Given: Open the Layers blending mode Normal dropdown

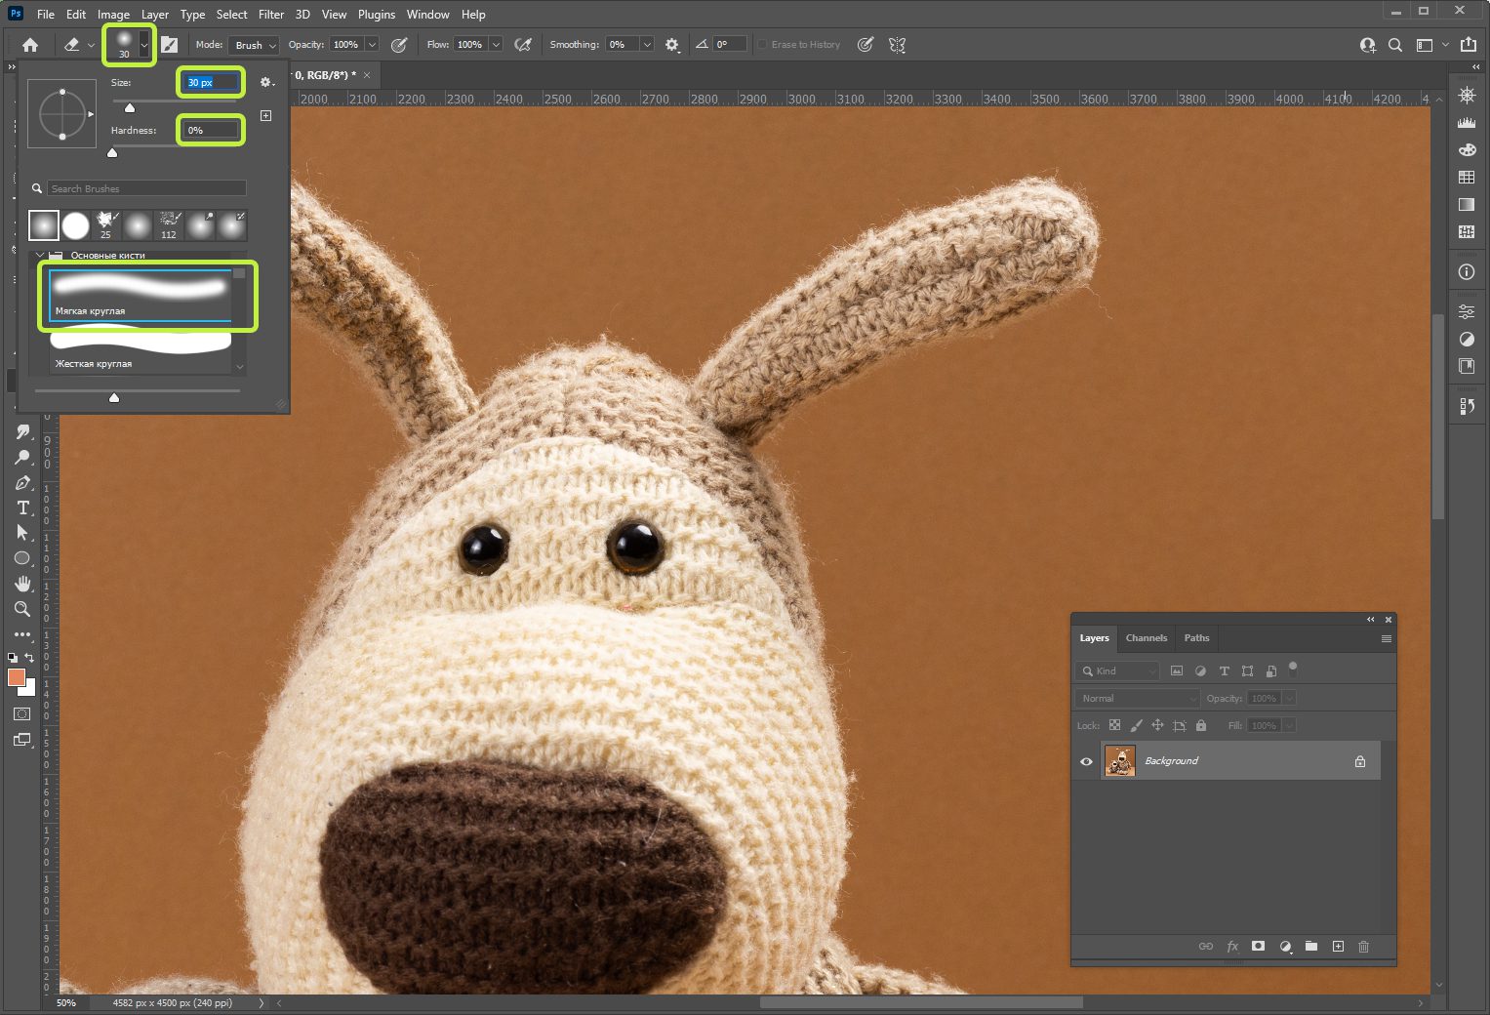Looking at the screenshot, I should tap(1137, 698).
